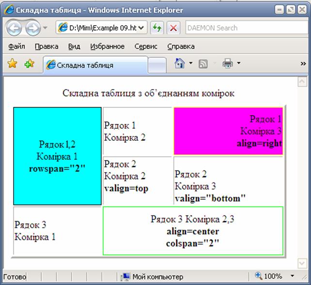Open the Правка menu
The height and width of the screenshot is (285, 311).
pos(47,46)
